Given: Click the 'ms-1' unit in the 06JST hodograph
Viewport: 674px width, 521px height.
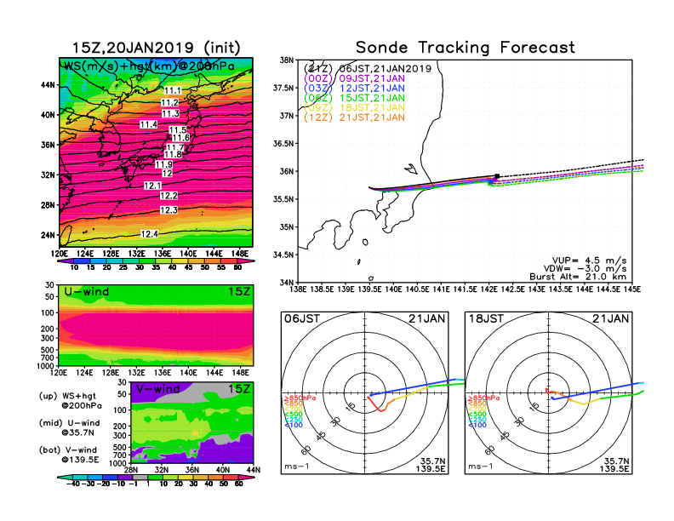Looking at the screenshot, I should click(x=297, y=467).
